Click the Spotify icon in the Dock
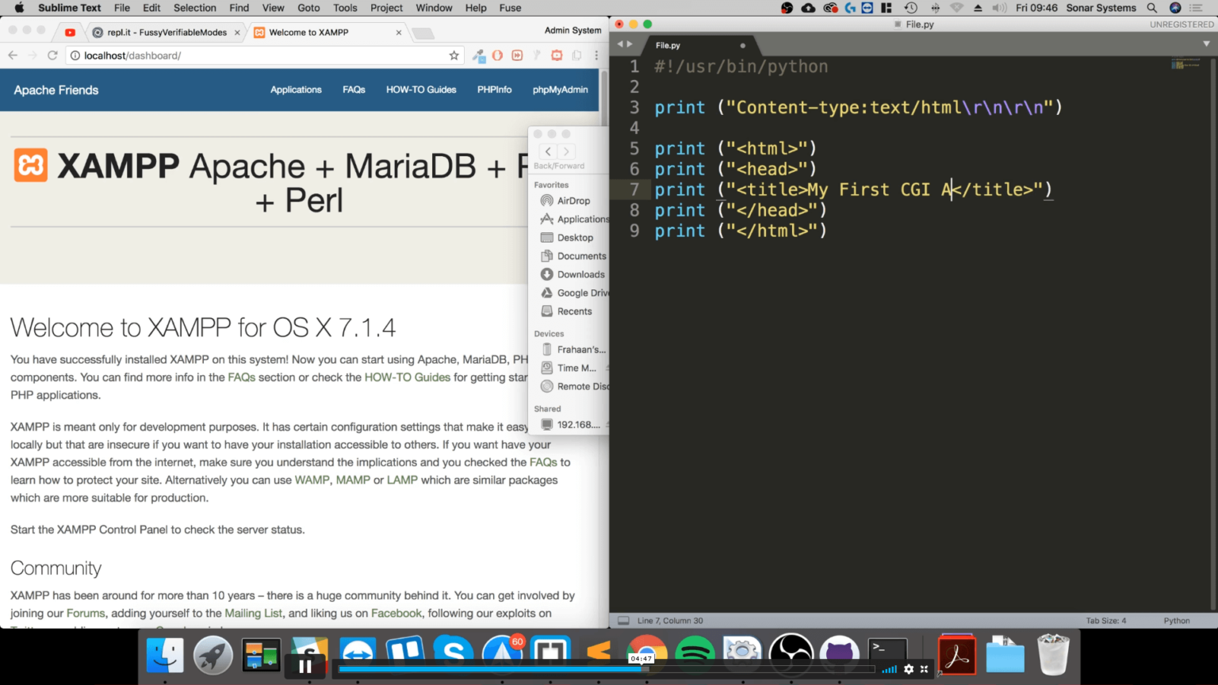The height and width of the screenshot is (685, 1218). click(x=694, y=654)
